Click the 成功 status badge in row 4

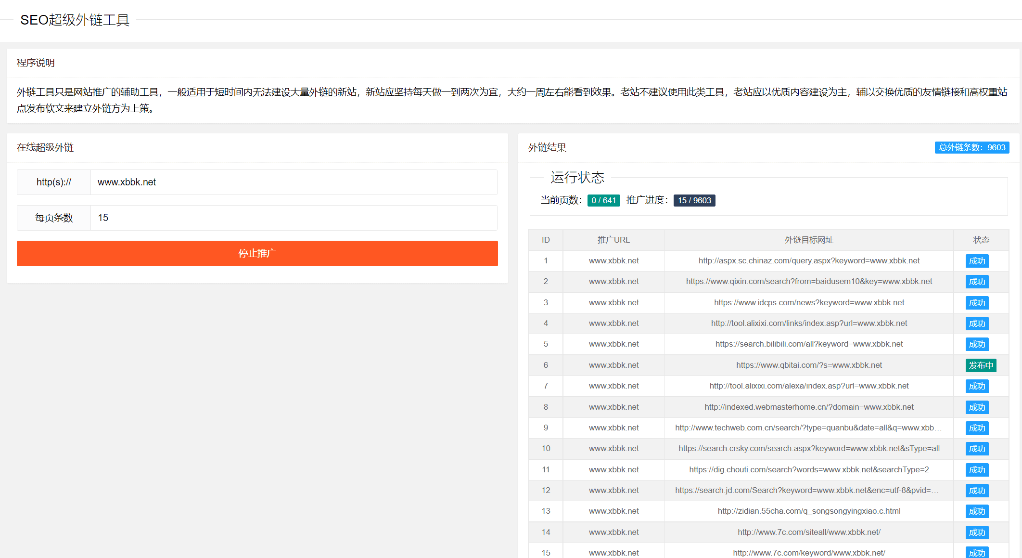tap(977, 324)
